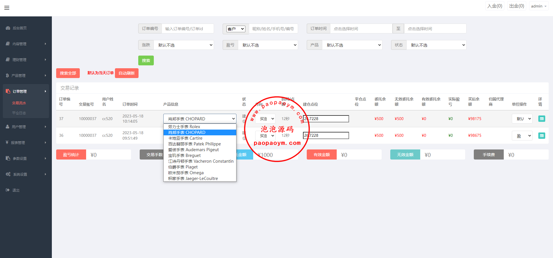Viewport: 553px width, 258px height.
Task: Pick 百达翡丽手表 Patek Philippe option
Action: pos(194,144)
